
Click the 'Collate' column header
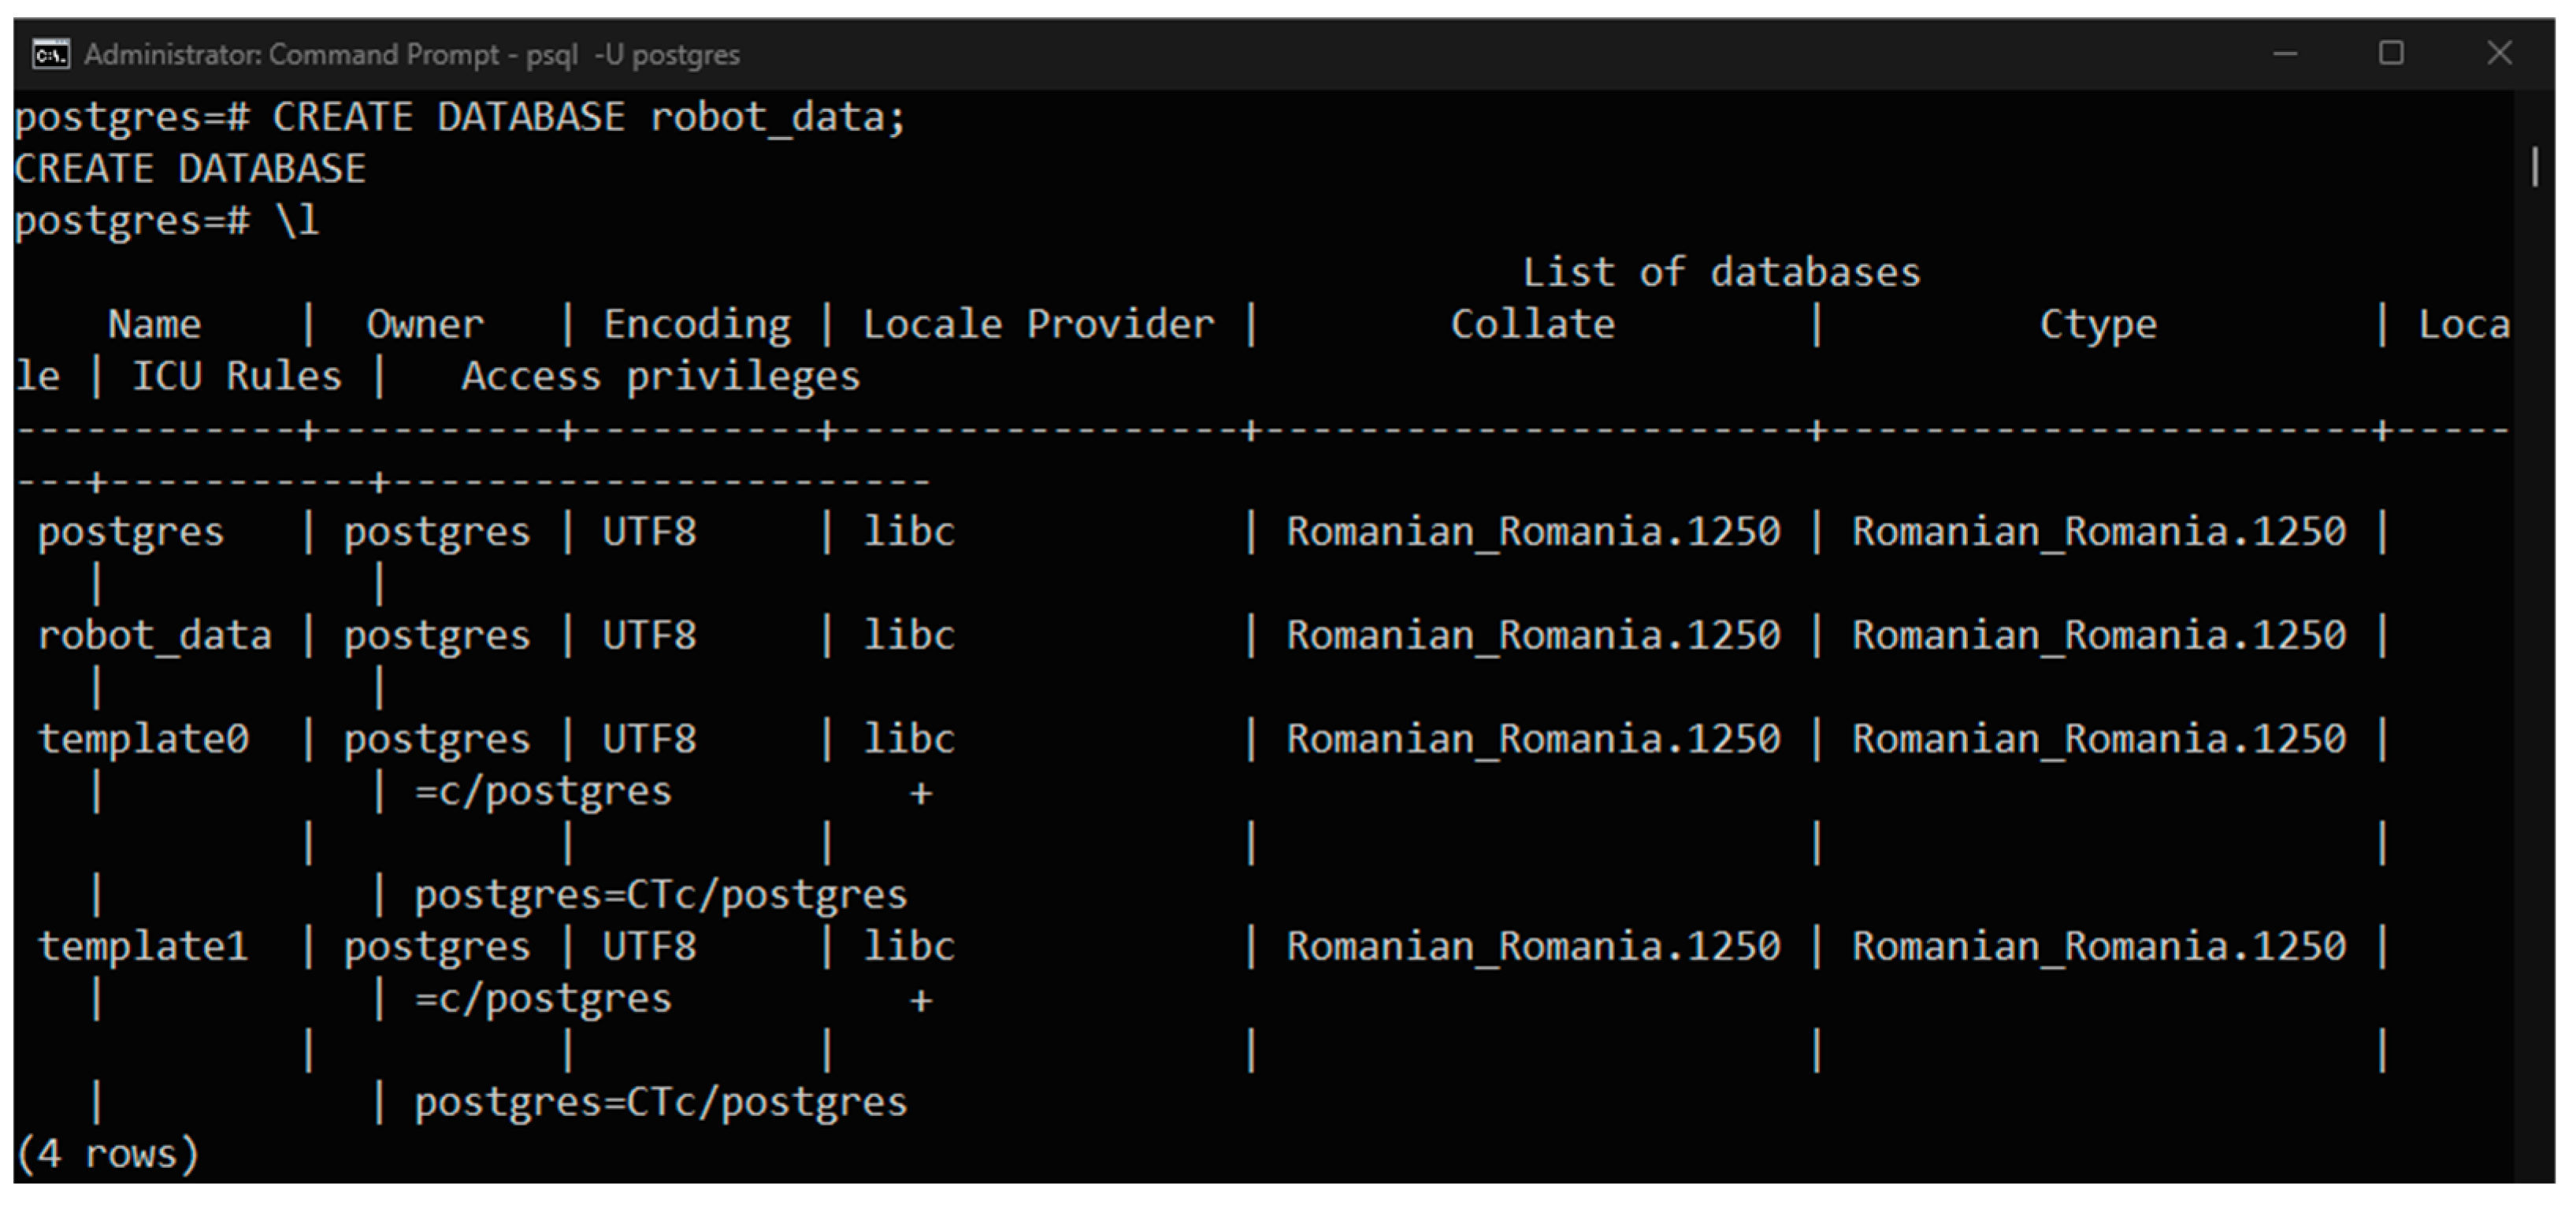[x=1532, y=324]
